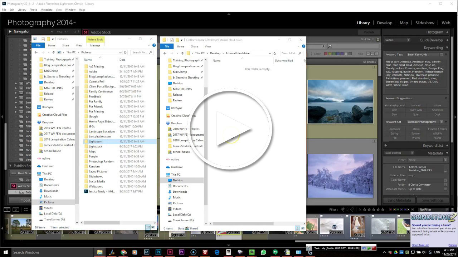
Task: Select the red color label filter swatch
Action: 391,210
